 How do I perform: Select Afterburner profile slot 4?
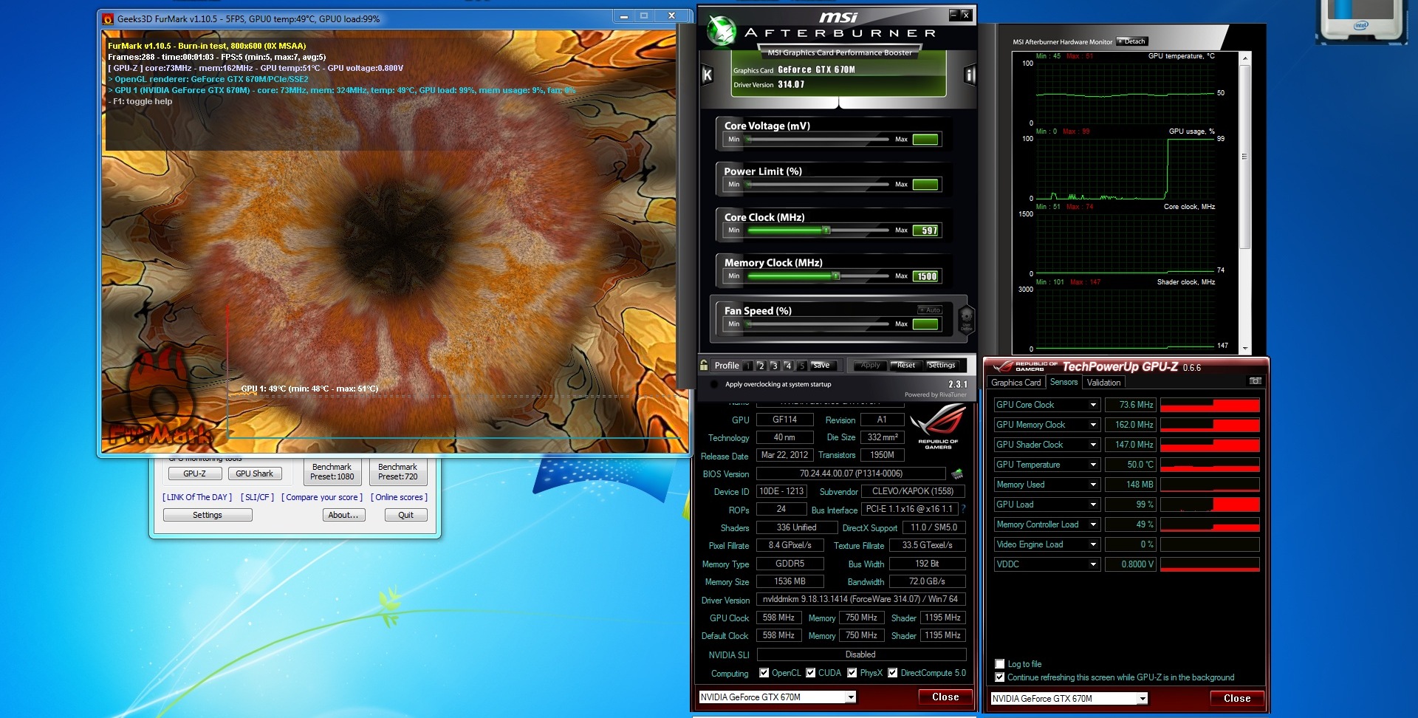point(788,366)
